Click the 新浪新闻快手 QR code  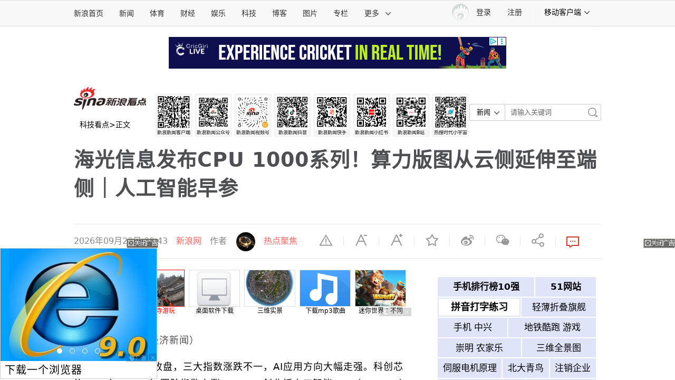point(332,112)
